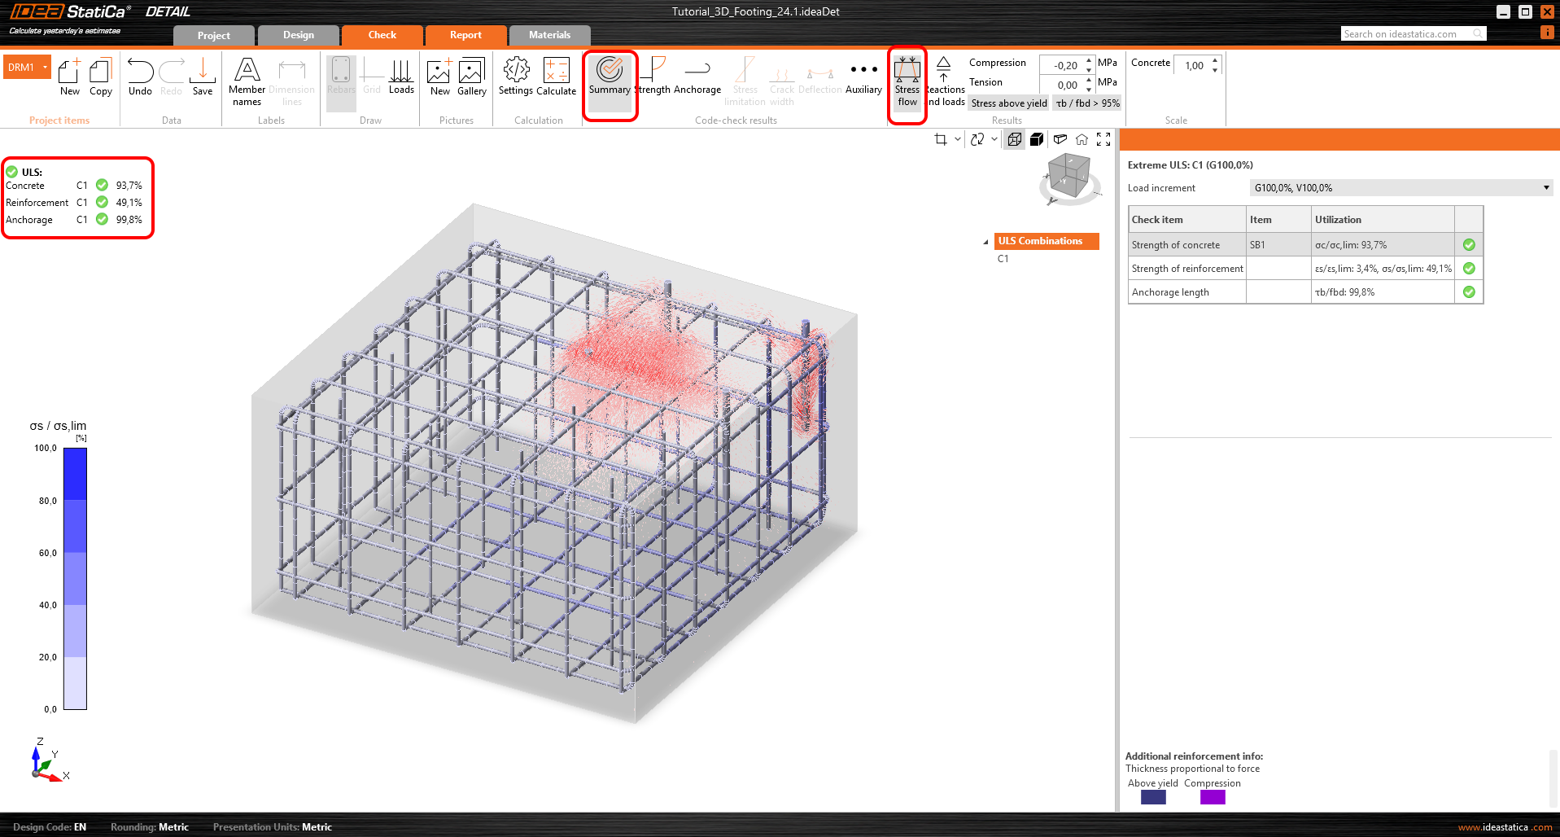This screenshot has height=837, width=1560.
Task: Switch to the Materials tab
Action: point(549,35)
